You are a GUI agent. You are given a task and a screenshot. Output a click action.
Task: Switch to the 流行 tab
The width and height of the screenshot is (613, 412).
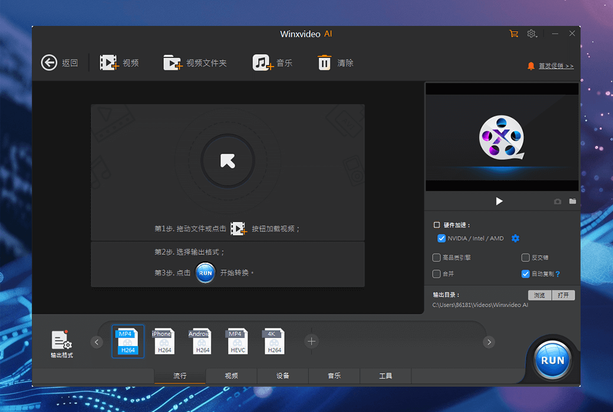pyautogui.click(x=180, y=376)
